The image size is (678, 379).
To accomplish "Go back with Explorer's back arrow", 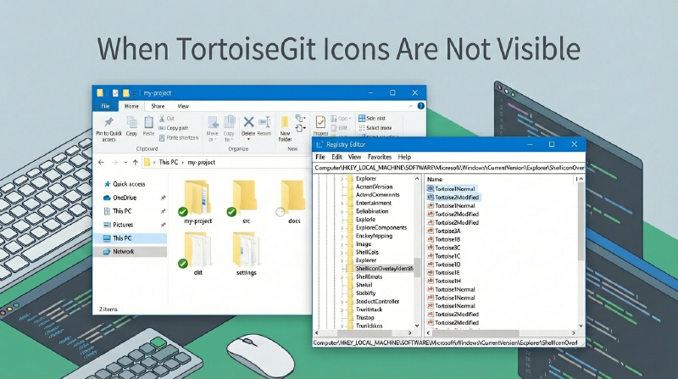I will pyautogui.click(x=101, y=162).
